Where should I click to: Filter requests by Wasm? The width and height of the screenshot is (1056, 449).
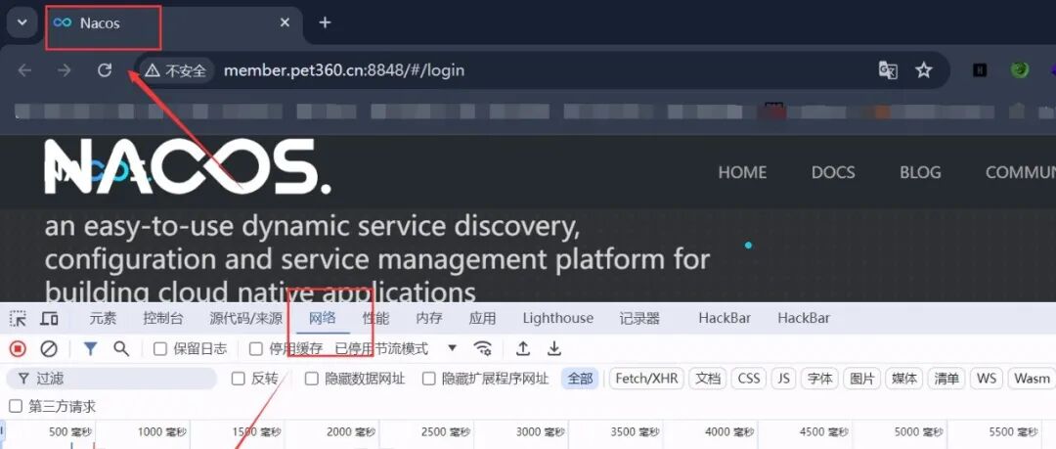tap(1032, 379)
